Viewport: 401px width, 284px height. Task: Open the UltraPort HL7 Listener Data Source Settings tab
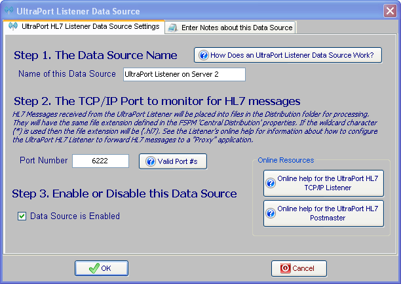click(84, 27)
